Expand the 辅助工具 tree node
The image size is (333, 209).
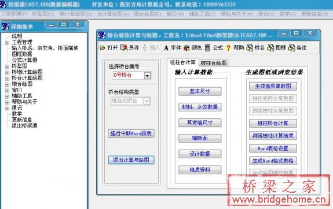(7, 96)
